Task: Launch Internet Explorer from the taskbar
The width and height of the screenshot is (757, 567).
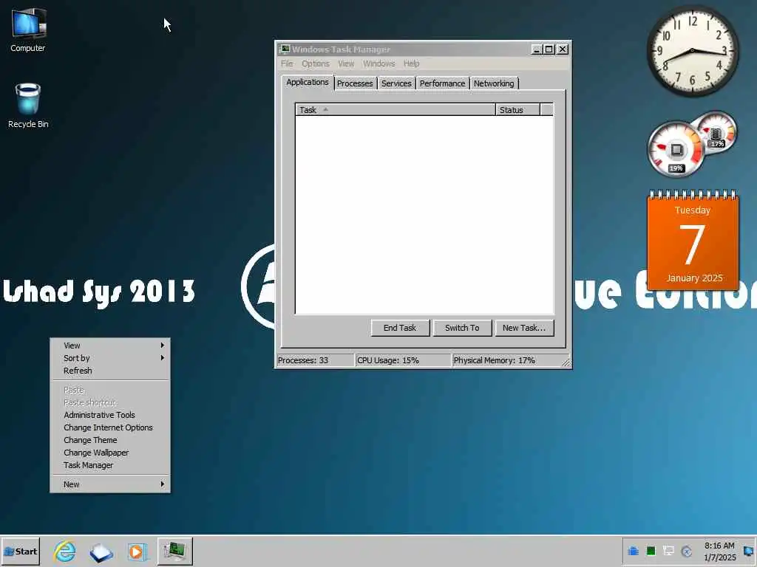Action: click(x=65, y=551)
